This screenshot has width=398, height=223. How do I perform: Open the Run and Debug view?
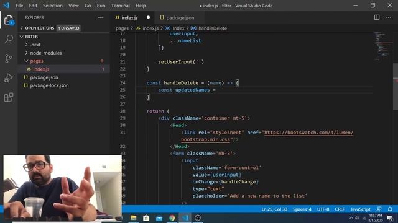(x=9, y=78)
